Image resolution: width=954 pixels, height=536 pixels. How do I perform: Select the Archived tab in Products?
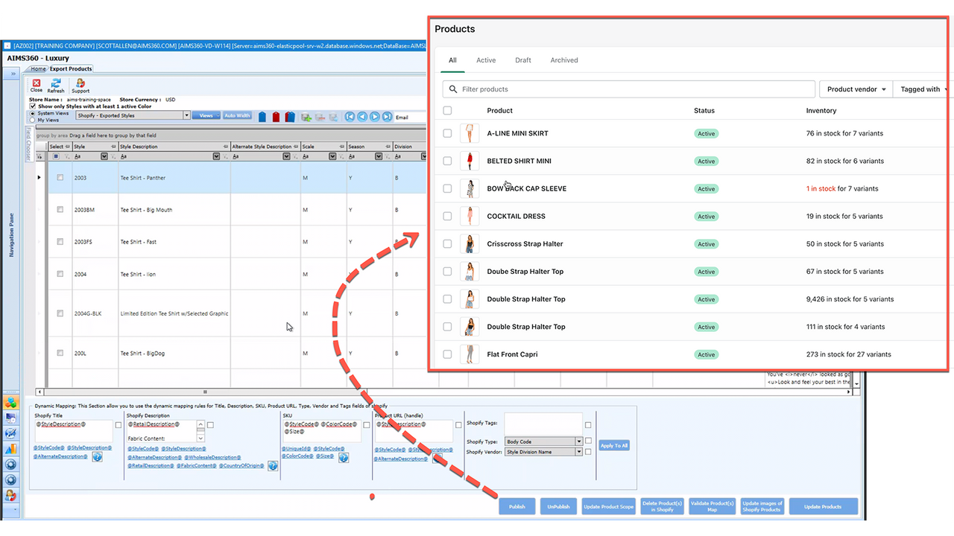pos(564,60)
